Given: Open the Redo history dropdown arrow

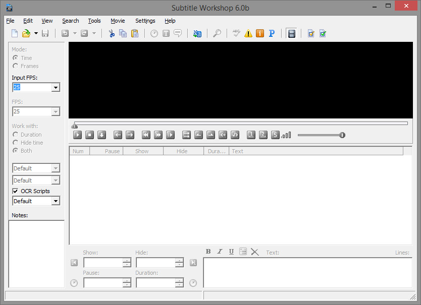Looking at the screenshot, I should [94, 34].
